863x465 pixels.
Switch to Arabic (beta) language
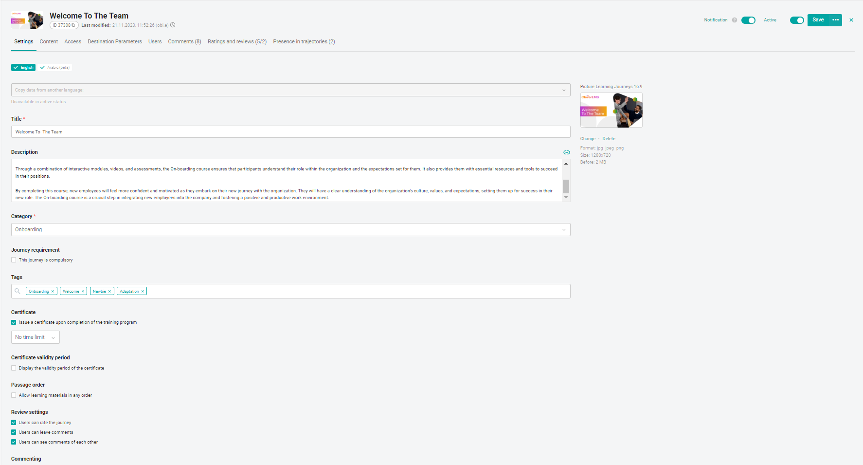[55, 68]
